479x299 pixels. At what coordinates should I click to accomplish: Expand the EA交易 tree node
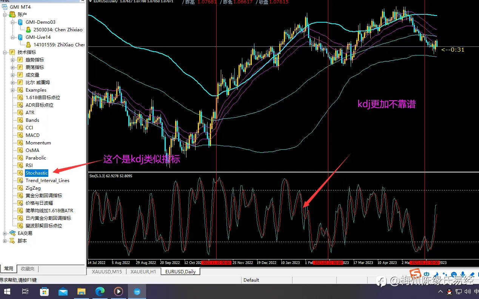5,233
